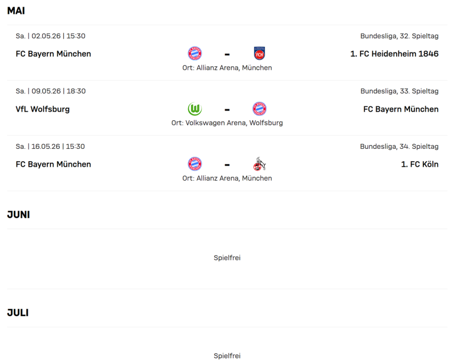Image resolution: width=459 pixels, height=362 pixels.
Task: Click Bayern logo in the Köln match
Action: pyautogui.click(x=195, y=164)
